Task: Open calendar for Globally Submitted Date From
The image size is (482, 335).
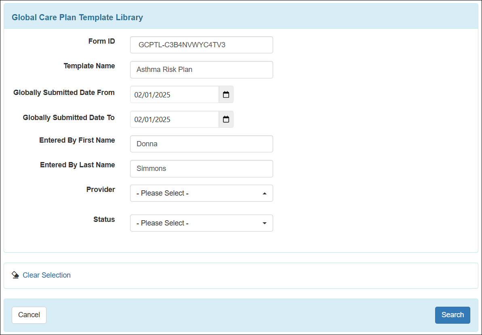Action: pyautogui.click(x=226, y=94)
